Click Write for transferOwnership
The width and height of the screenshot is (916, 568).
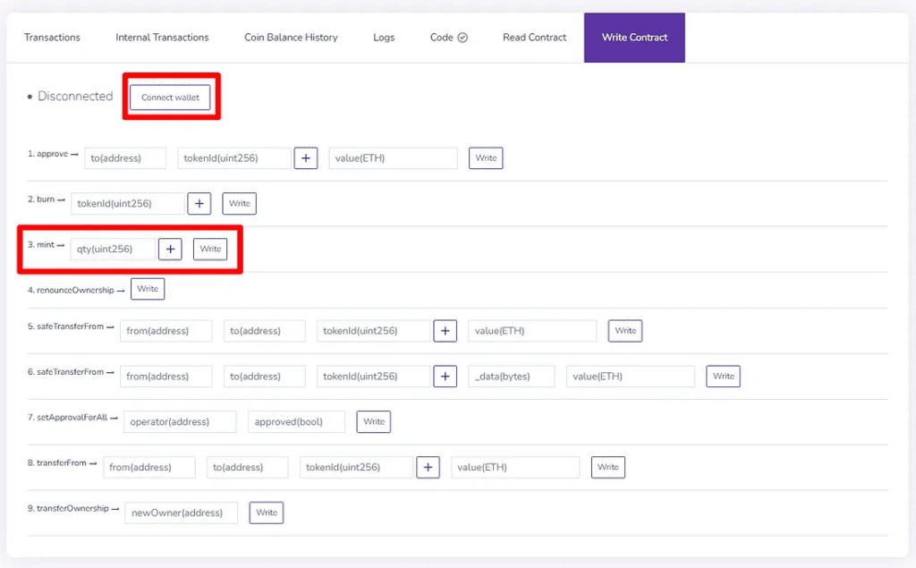pos(266,513)
